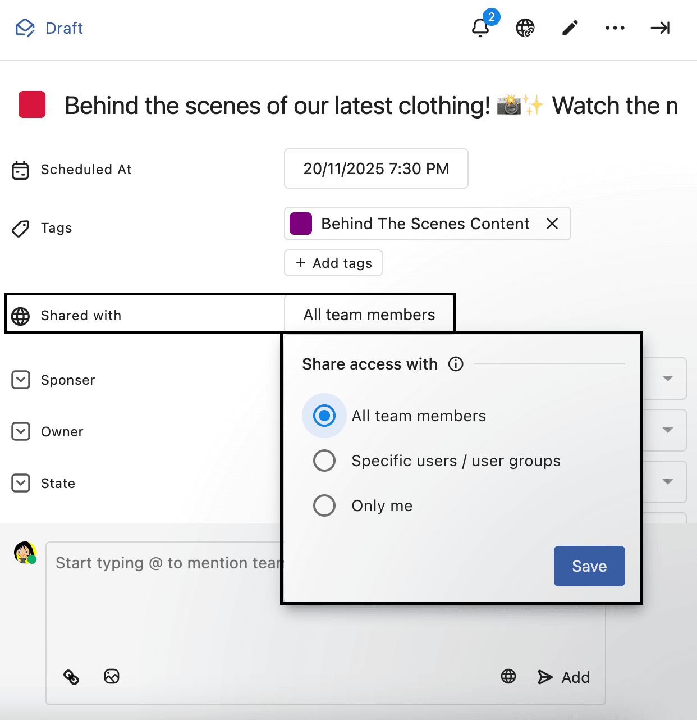
Task: Click the globe link icon in header
Action: coord(525,28)
